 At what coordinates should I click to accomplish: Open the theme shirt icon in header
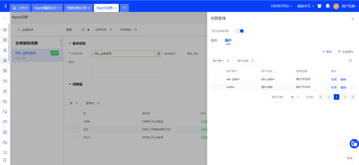click(319, 6)
